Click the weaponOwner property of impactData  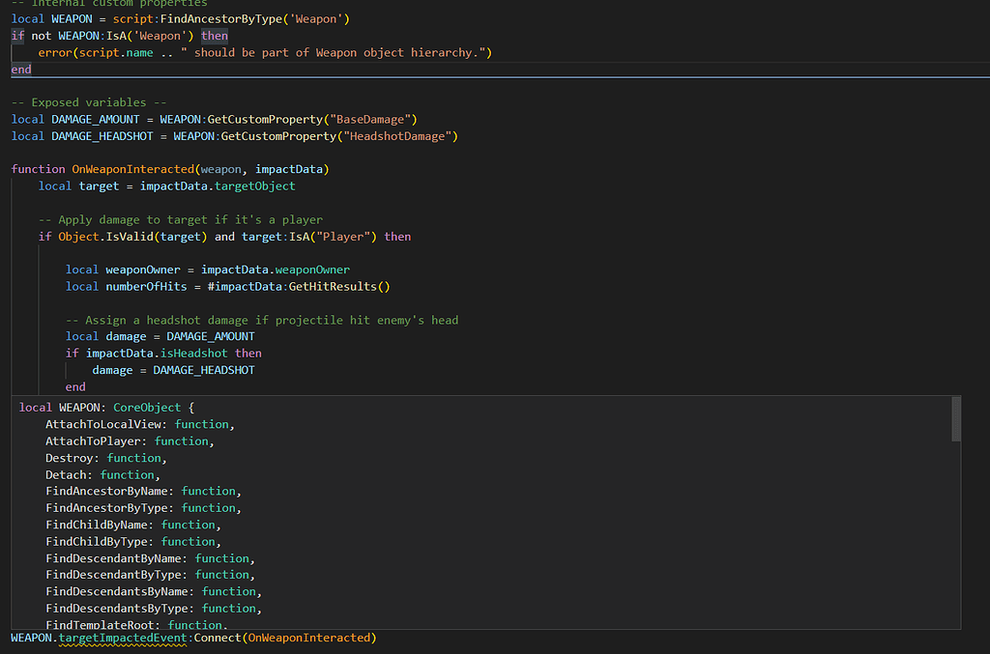[x=312, y=270]
